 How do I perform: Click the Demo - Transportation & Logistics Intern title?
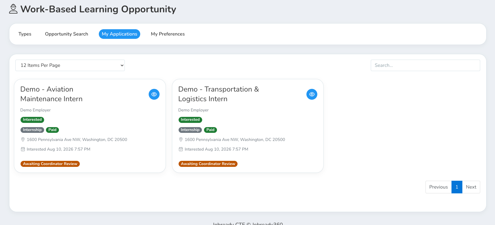pyautogui.click(x=218, y=94)
